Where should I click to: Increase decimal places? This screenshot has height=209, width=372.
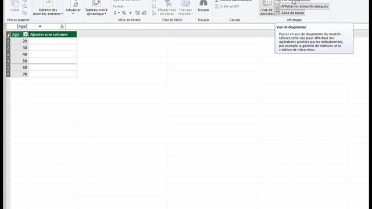point(137,13)
